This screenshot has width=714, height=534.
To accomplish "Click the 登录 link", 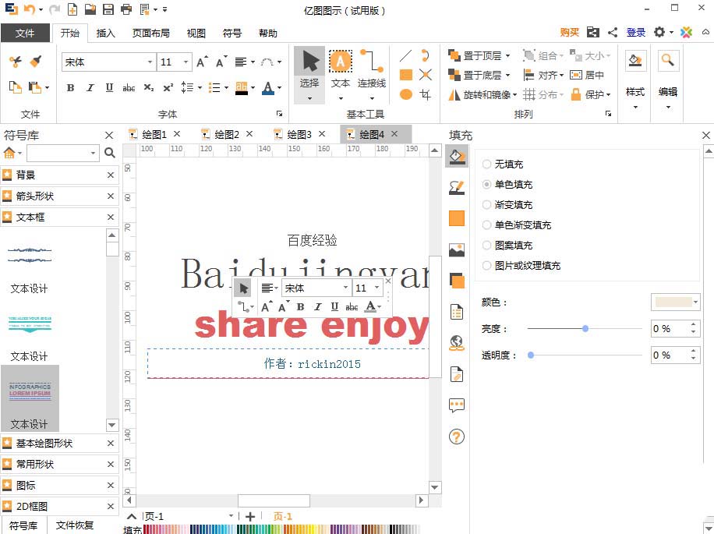I will click(636, 32).
